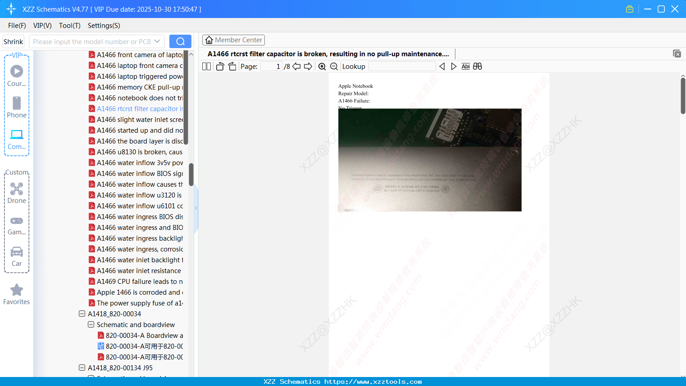Screen dimensions: 686x386
Task: Go to the next page arrow
Action: [x=308, y=66]
